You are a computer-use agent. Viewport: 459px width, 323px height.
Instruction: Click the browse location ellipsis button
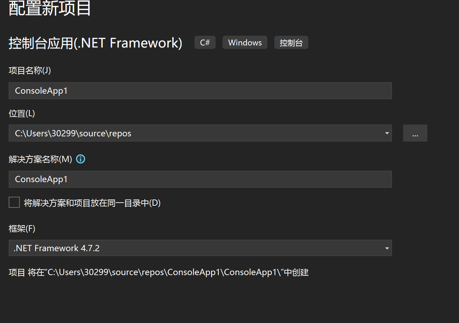(x=415, y=133)
